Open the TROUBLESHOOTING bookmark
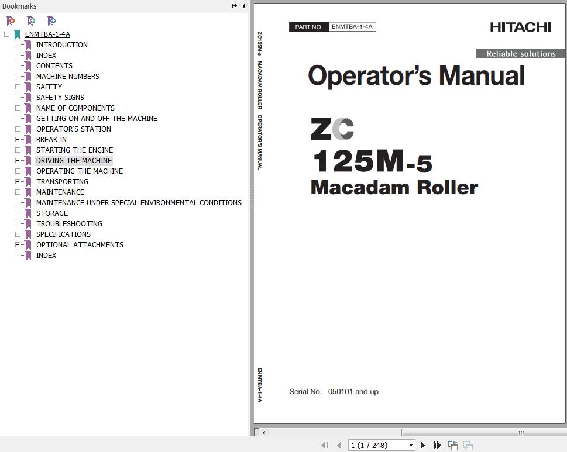The height and width of the screenshot is (452, 567). (x=69, y=223)
